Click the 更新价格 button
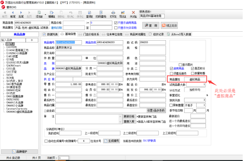 tap(129, 116)
